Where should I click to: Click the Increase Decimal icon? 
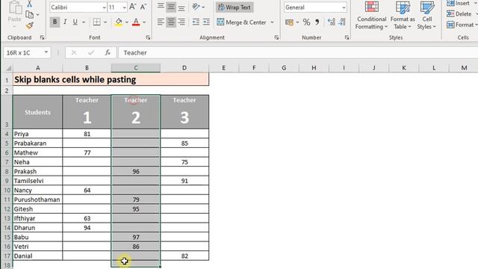[x=331, y=22]
